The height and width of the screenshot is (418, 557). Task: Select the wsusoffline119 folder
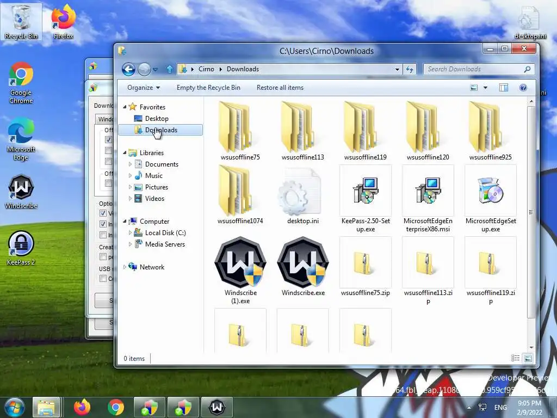pos(365,131)
